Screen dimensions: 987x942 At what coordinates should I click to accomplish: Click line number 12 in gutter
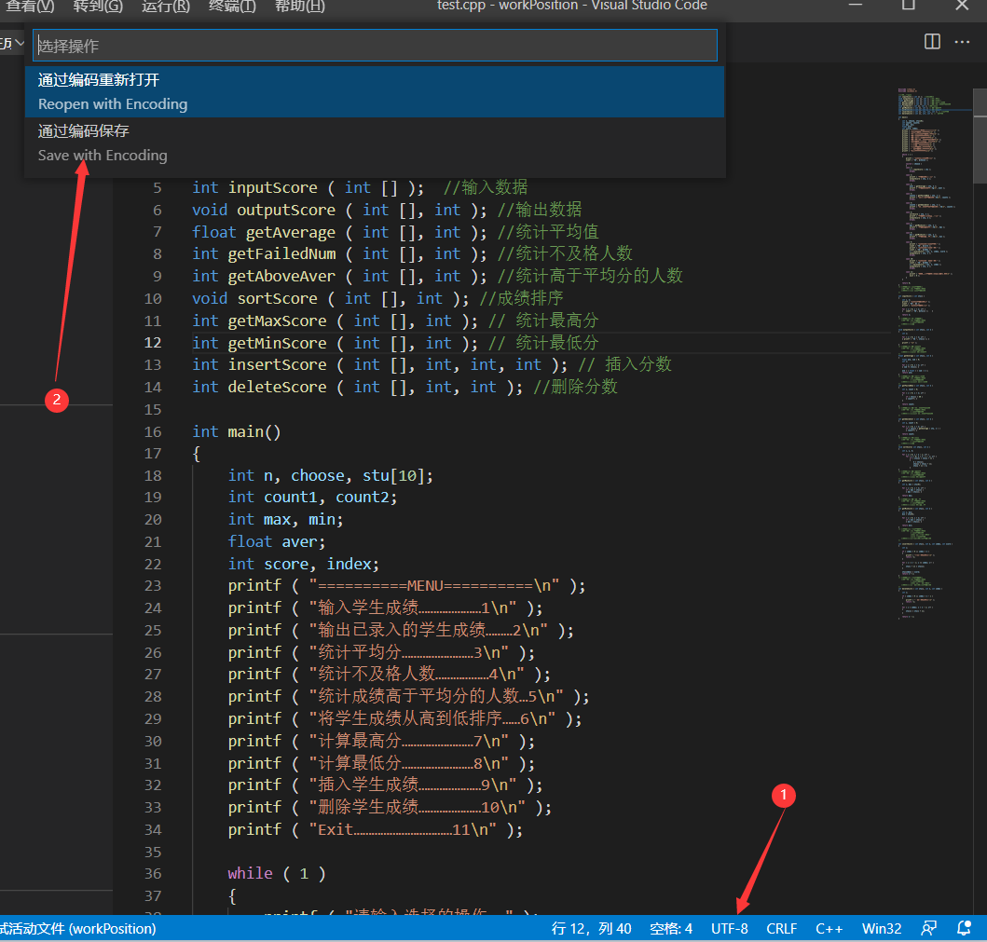tap(153, 343)
